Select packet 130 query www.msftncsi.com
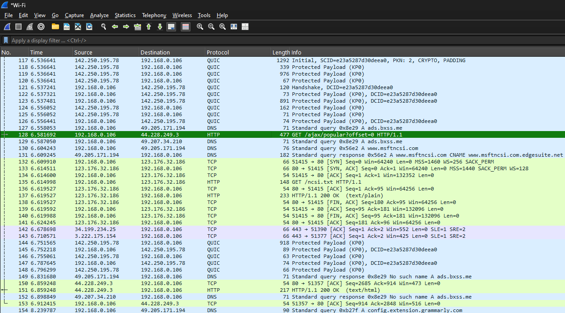The height and width of the screenshot is (313, 565). pyautogui.click(x=282, y=148)
